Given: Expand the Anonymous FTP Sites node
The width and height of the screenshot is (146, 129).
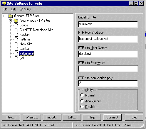Looking at the screenshot, I should click(x=10, y=21).
